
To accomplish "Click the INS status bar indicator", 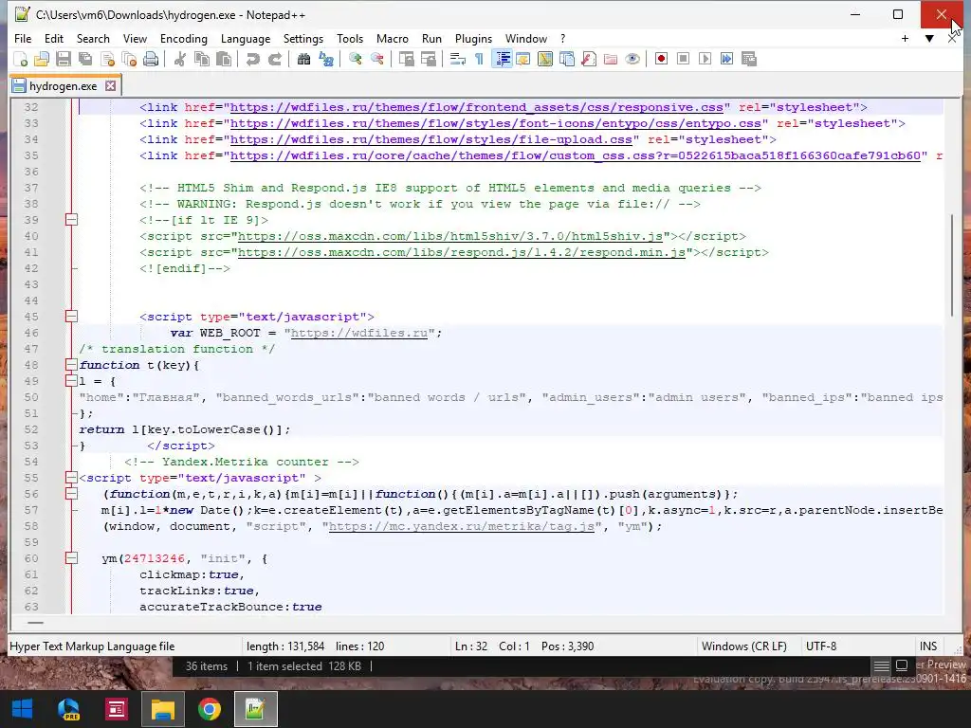I will [927, 646].
